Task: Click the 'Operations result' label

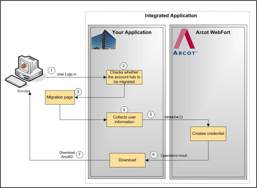Action: point(174,155)
